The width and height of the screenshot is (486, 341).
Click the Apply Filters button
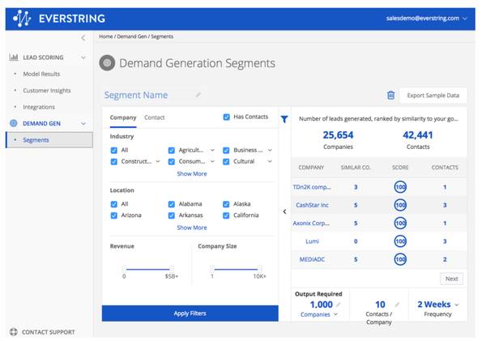(190, 313)
